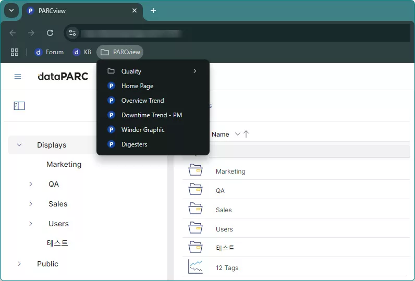The height and width of the screenshot is (281, 415).
Task: Go forward to the next page
Action: point(31,33)
